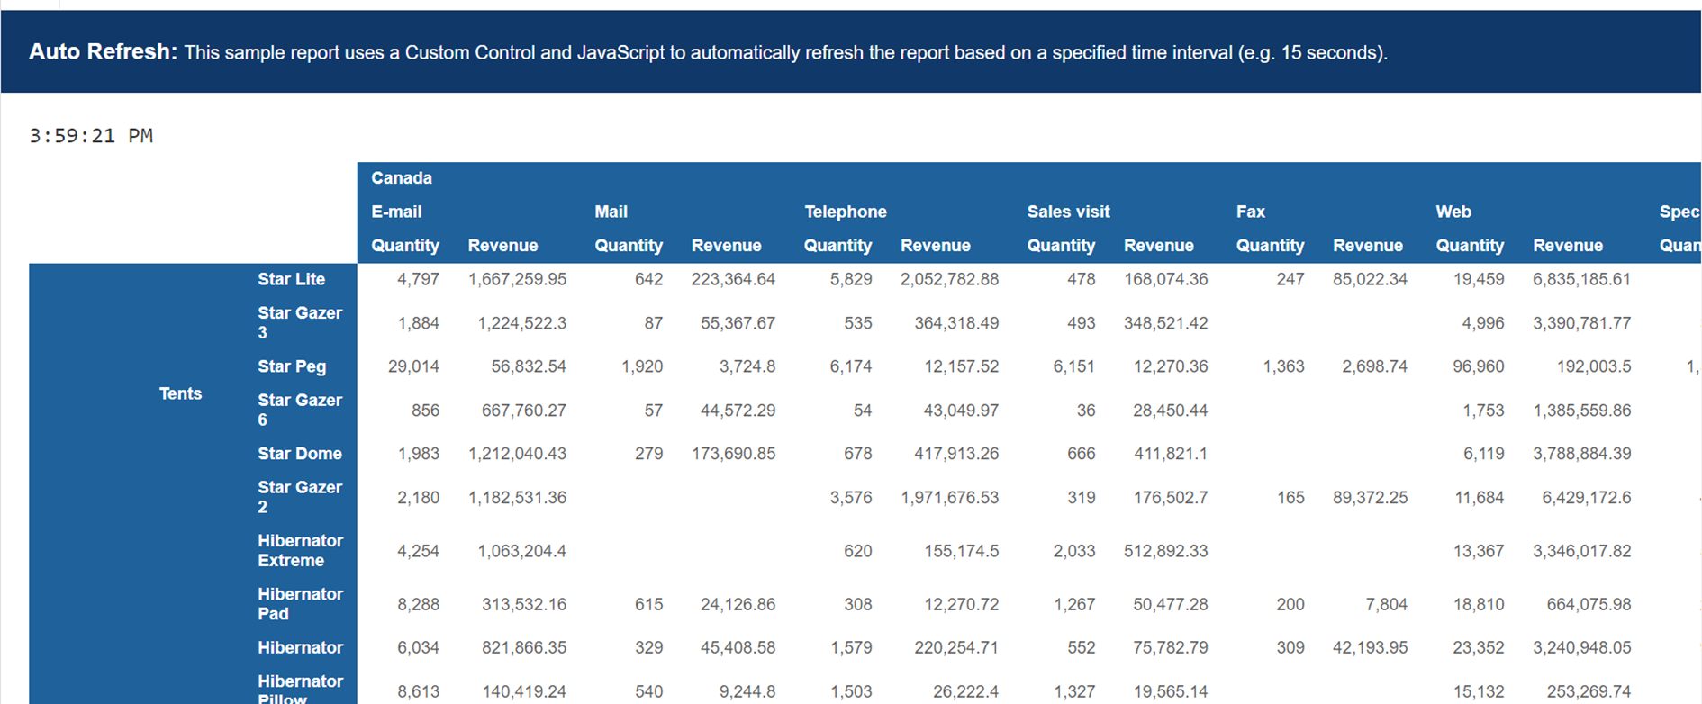Select the value 667,760.27
Viewport: 1702px width, 704px height.
pos(524,411)
